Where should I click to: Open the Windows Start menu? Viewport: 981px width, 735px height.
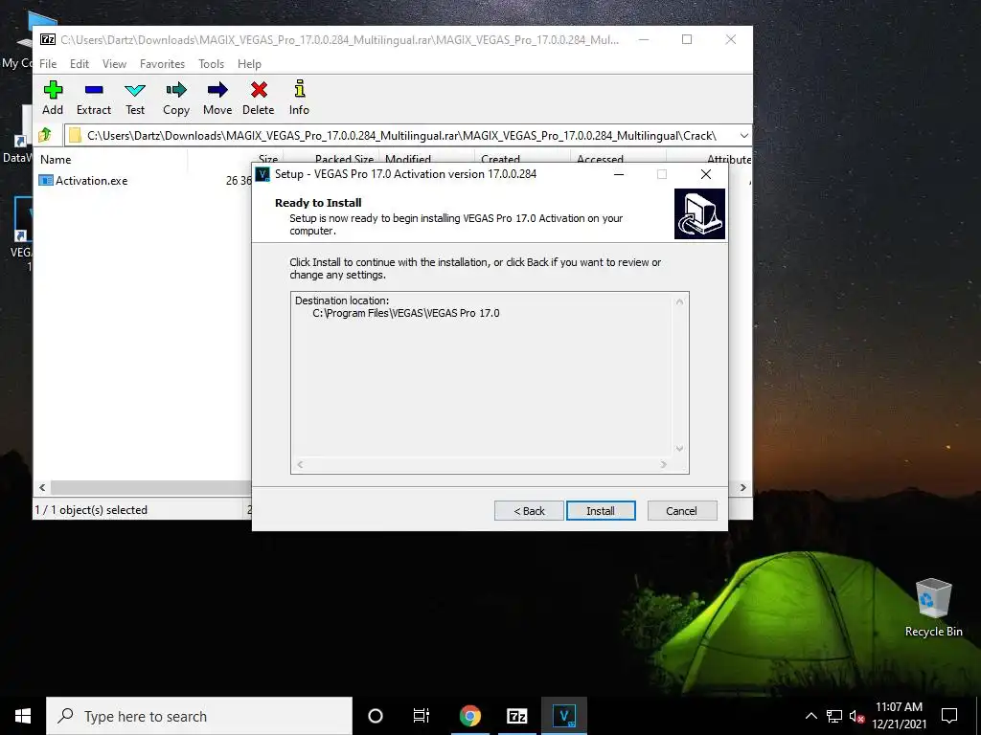pyautogui.click(x=23, y=716)
